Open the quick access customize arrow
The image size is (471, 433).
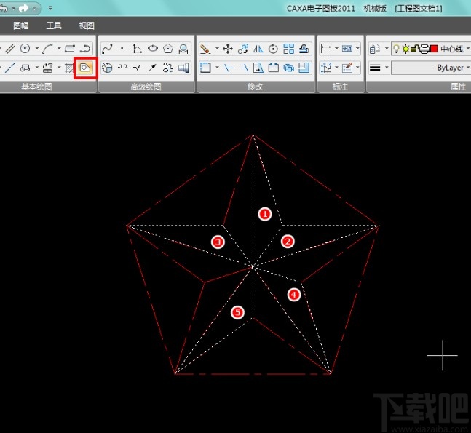click(x=50, y=8)
